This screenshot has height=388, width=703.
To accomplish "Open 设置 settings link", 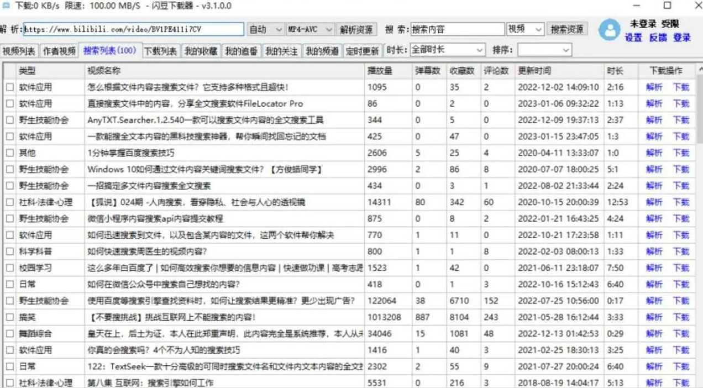I will point(633,38).
